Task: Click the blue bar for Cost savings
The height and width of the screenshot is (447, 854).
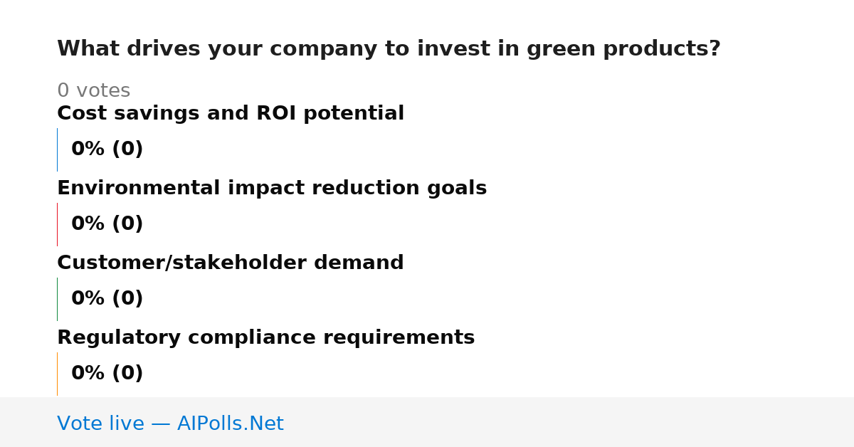Action: 57,149
